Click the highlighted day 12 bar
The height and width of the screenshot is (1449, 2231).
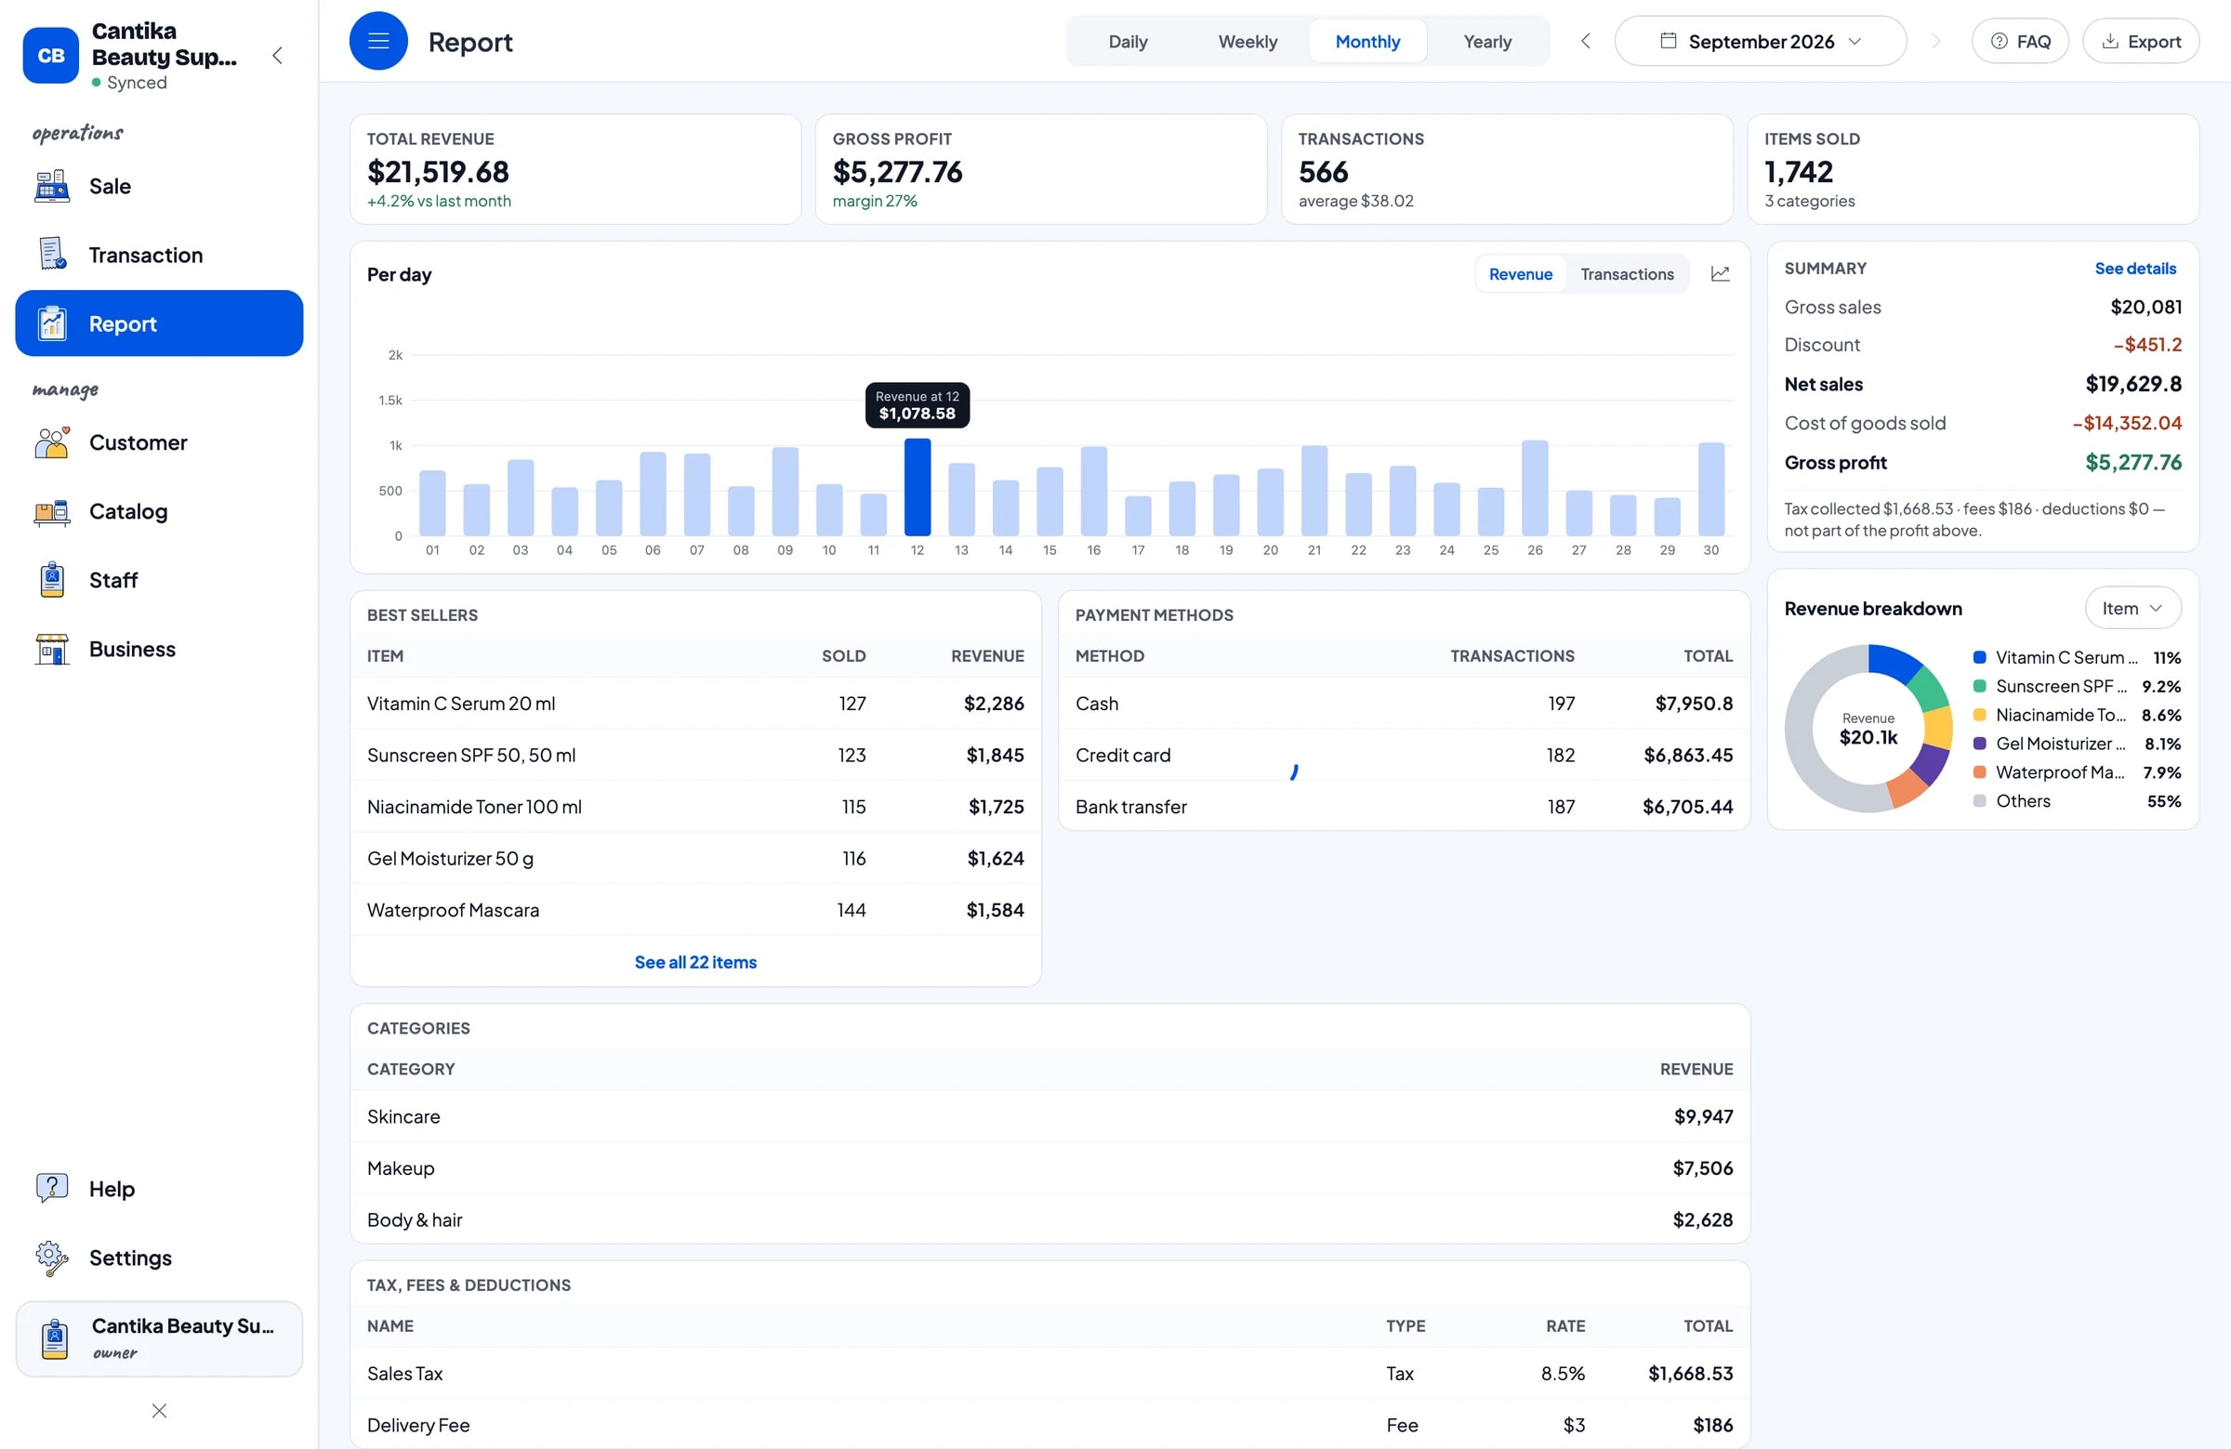(917, 487)
